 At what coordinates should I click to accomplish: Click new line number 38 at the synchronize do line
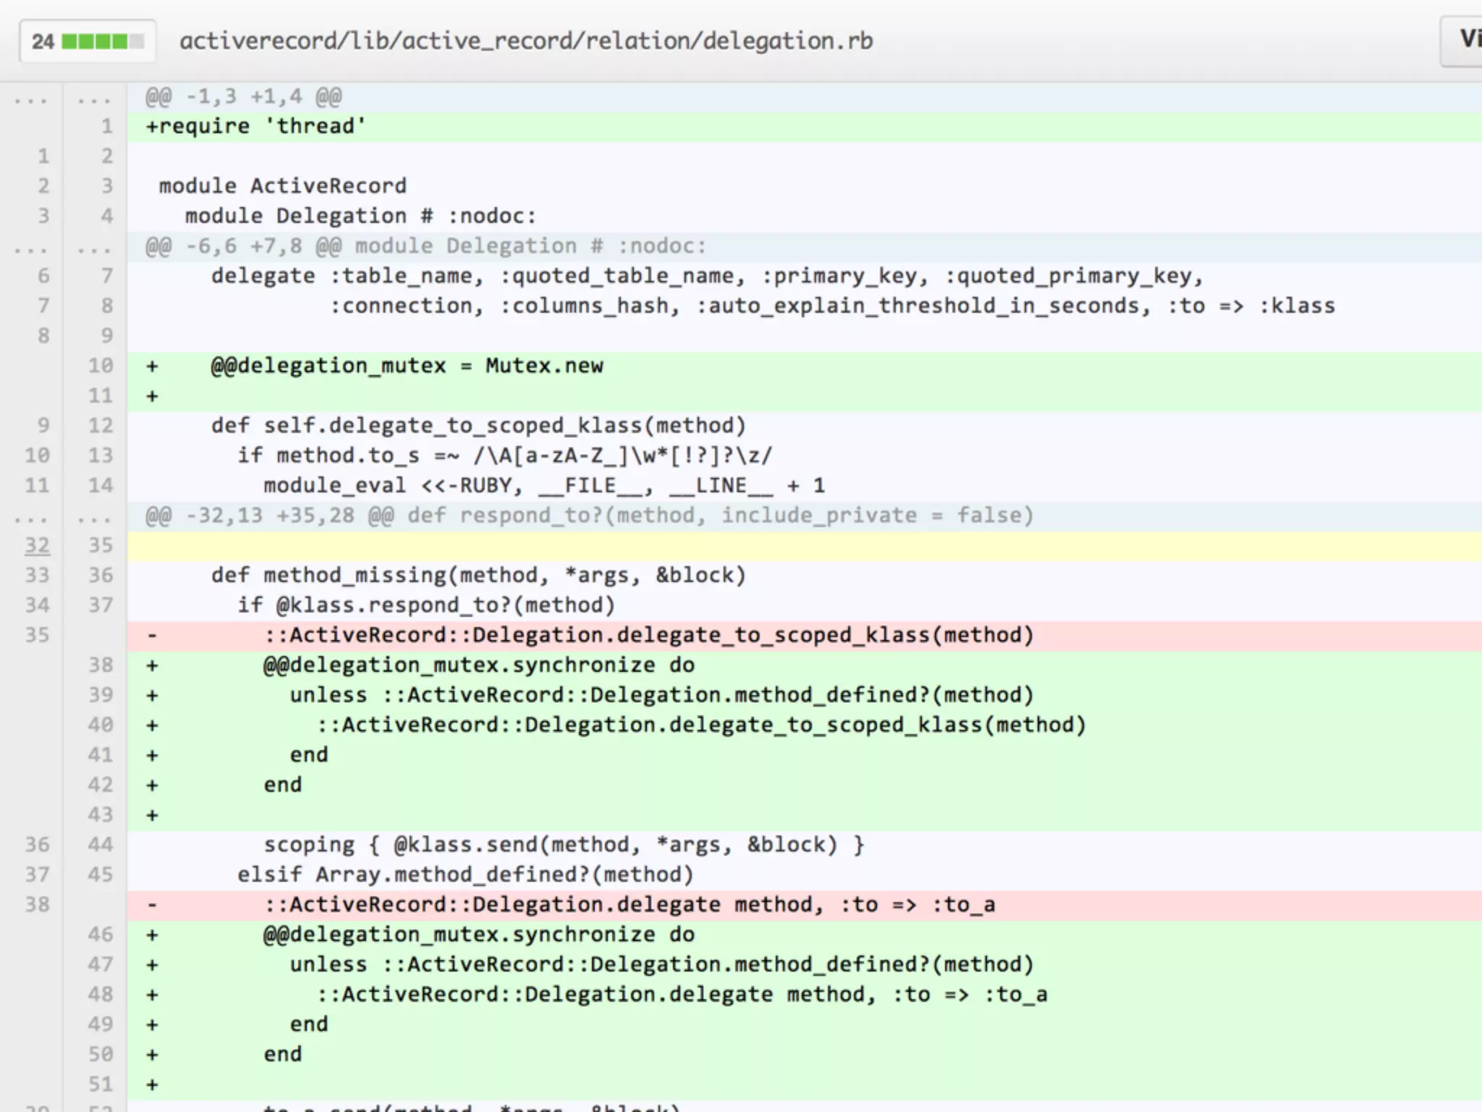(101, 665)
